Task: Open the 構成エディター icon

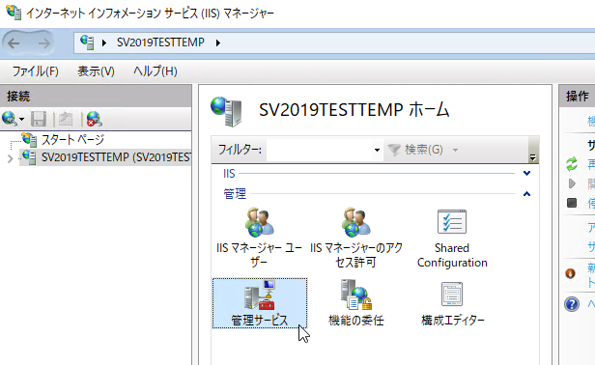Action: [452, 303]
